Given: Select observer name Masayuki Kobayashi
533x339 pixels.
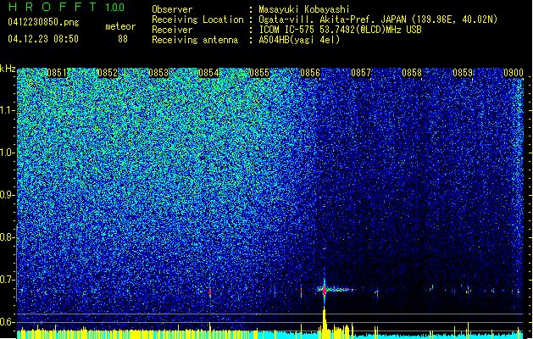Looking at the screenshot, I should click(304, 9).
